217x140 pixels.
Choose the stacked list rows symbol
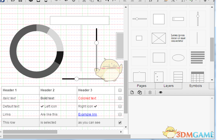(x=178, y=77)
